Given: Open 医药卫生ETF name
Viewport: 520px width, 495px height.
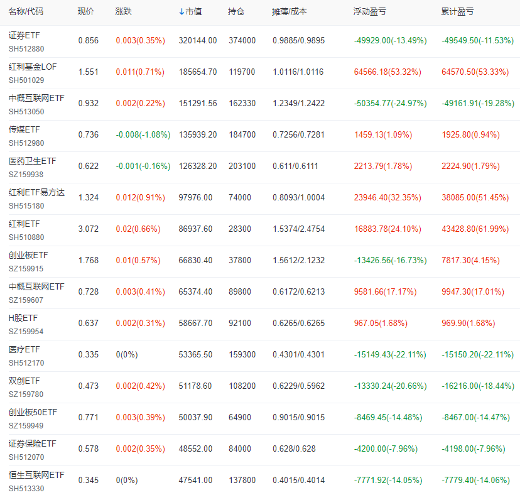Looking at the screenshot, I should tap(33, 161).
